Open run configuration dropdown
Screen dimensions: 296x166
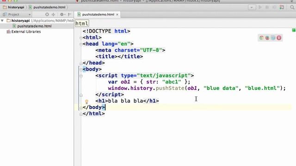tap(252, 7)
